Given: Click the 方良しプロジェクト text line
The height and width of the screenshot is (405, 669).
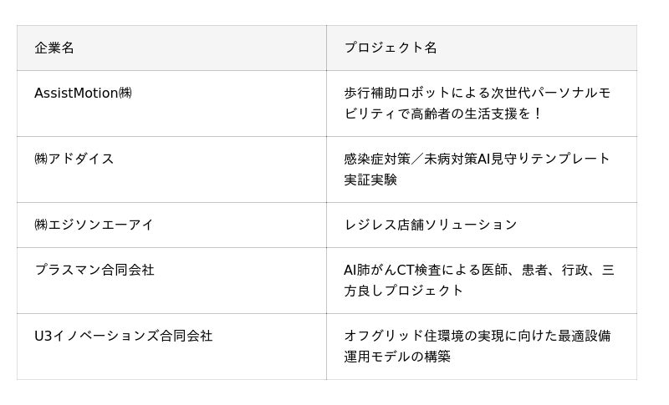Looking at the screenshot, I should (404, 291).
